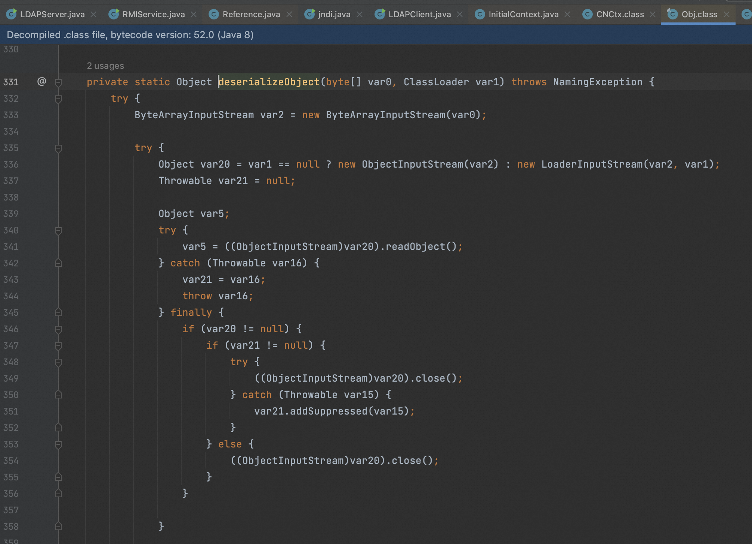Close the Obj.class tab
The height and width of the screenshot is (544, 752).
coord(727,14)
